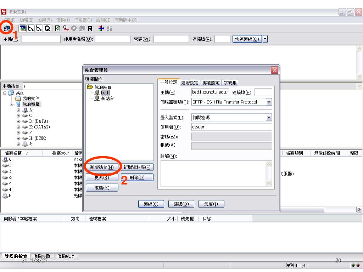Click 新增站台(N) button
The height and width of the screenshot is (272, 363).
pyautogui.click(x=102, y=167)
